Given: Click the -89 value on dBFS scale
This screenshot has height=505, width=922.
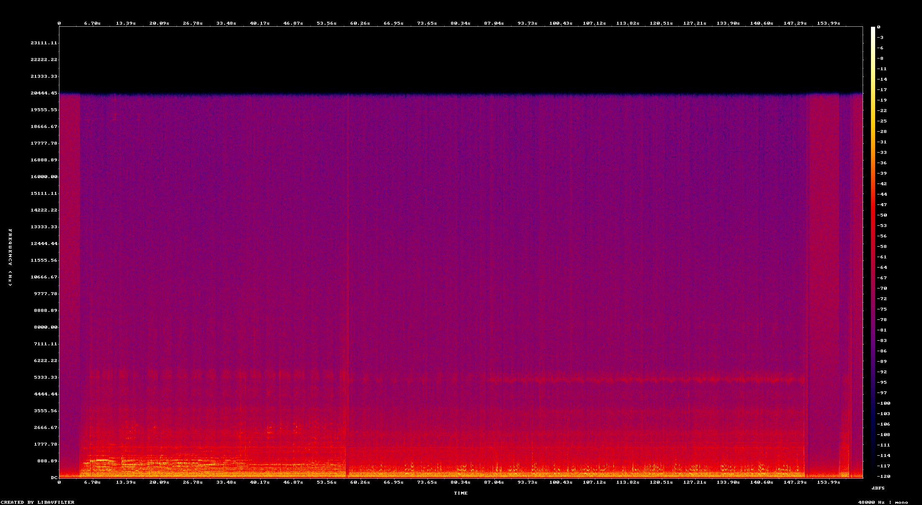Looking at the screenshot, I should 882,362.
